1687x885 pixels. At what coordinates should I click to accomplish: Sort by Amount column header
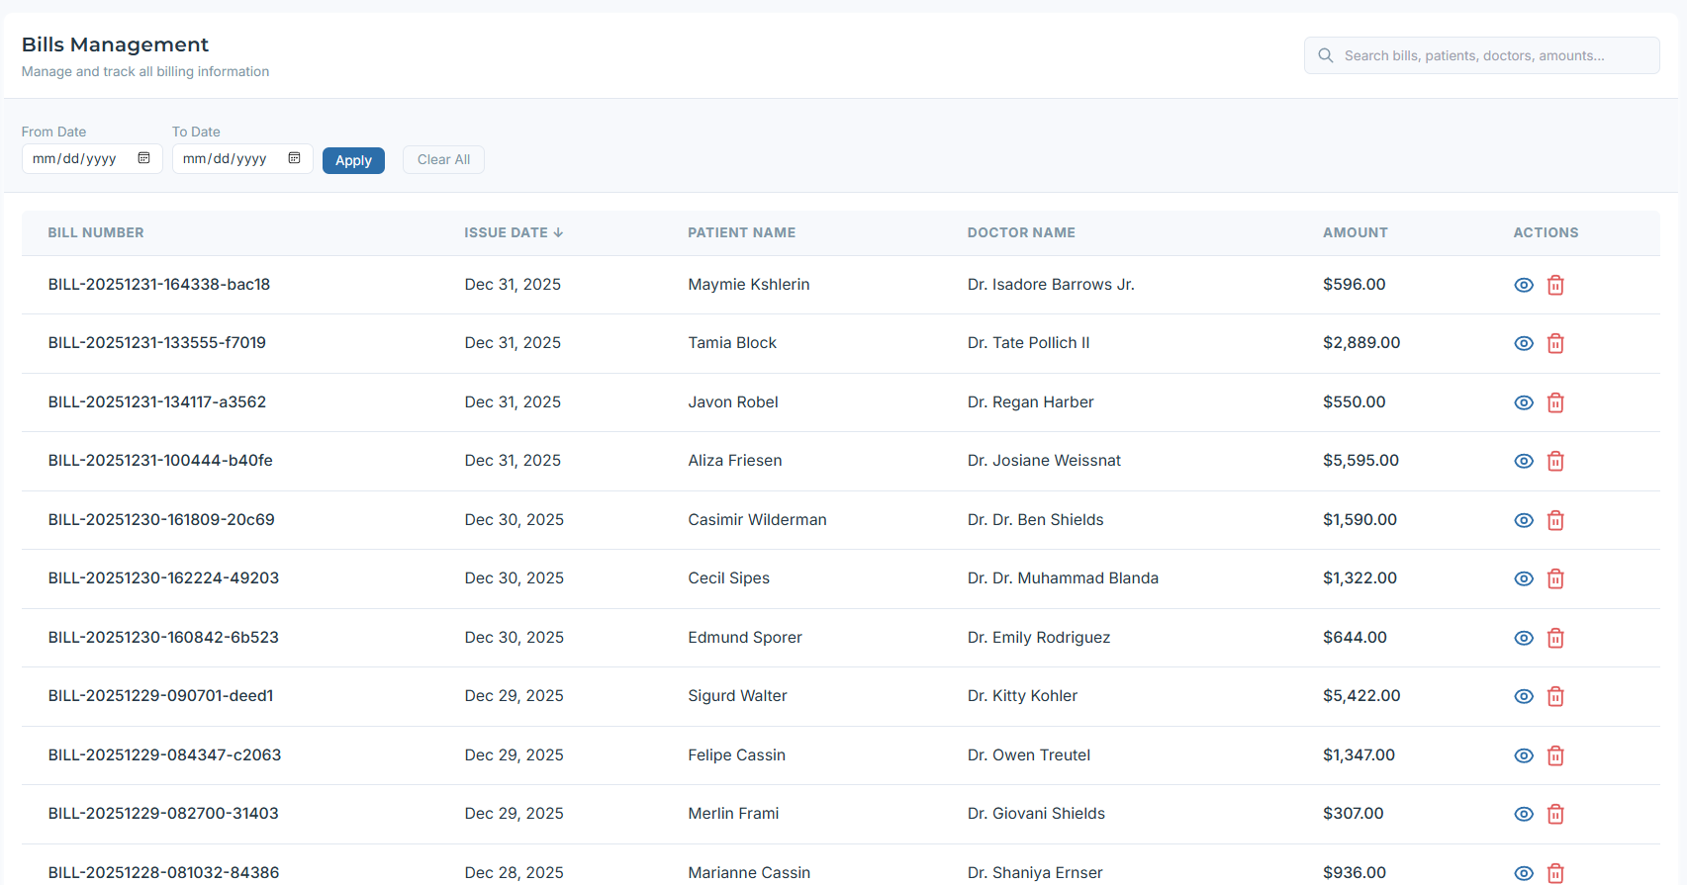click(1355, 232)
